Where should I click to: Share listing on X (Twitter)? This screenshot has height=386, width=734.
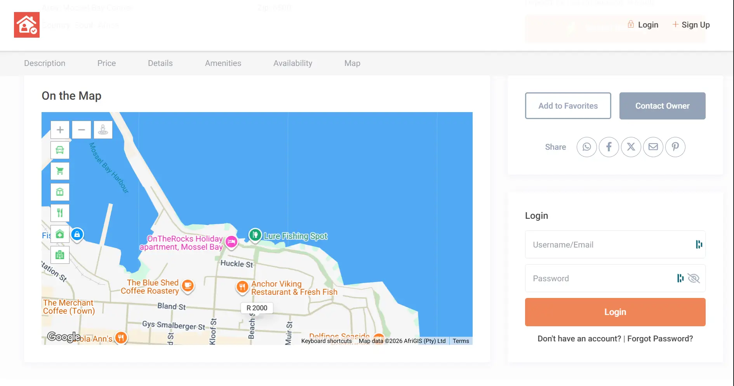(x=631, y=147)
